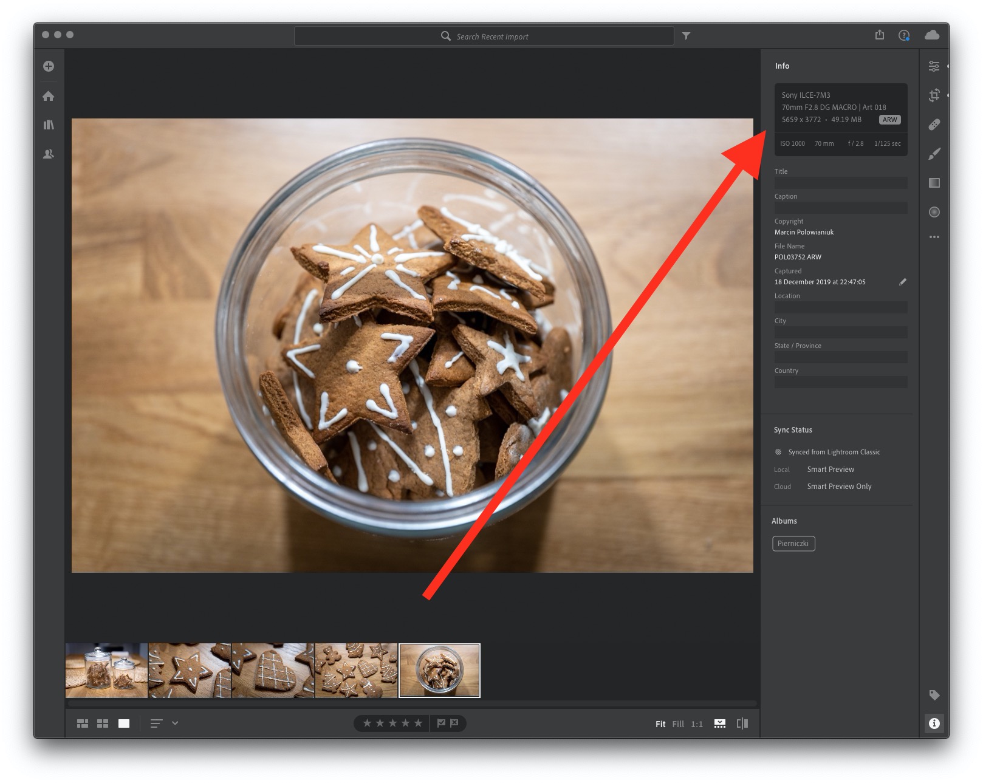
Task: Click the ARW file format badge
Action: 890,120
